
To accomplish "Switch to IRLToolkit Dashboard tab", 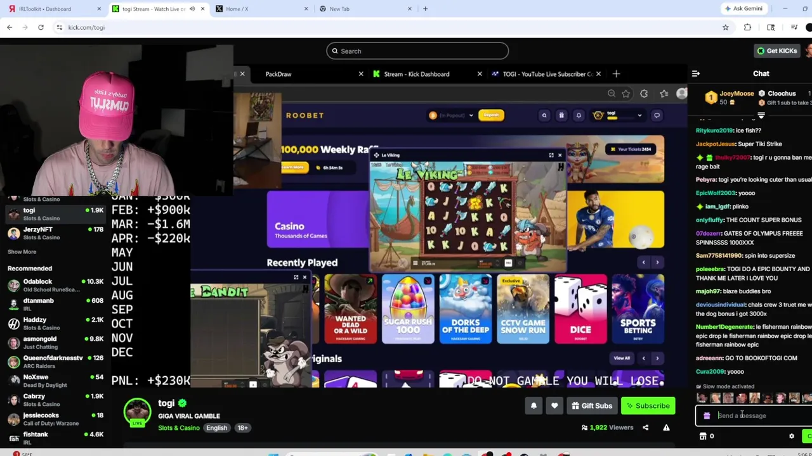I will coord(54,9).
